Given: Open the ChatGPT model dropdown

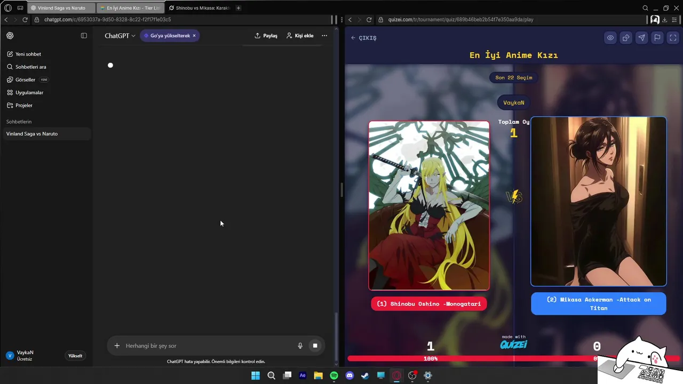Looking at the screenshot, I should point(120,36).
